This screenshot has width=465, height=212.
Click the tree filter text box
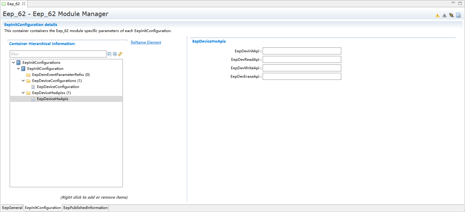(x=58, y=54)
